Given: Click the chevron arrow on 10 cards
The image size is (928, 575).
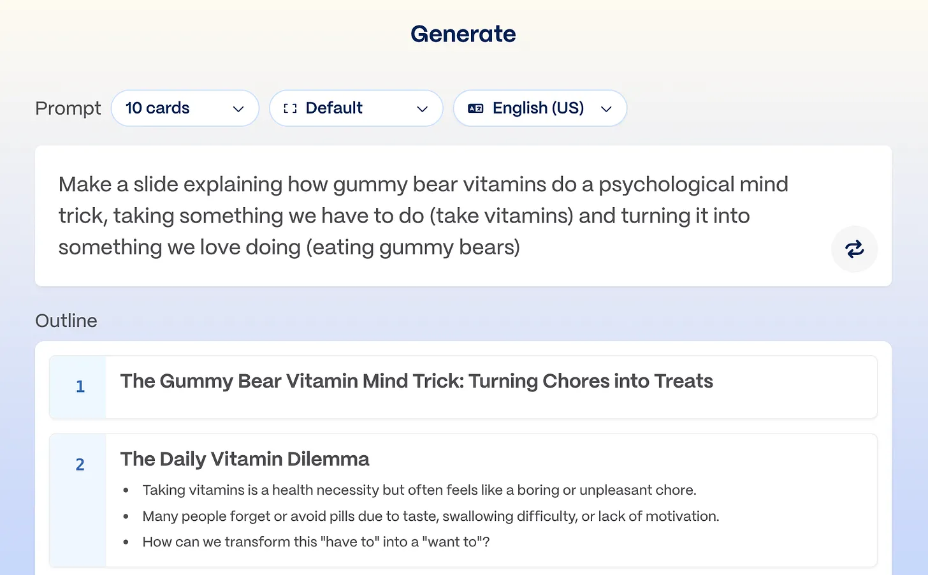Looking at the screenshot, I should 238,109.
